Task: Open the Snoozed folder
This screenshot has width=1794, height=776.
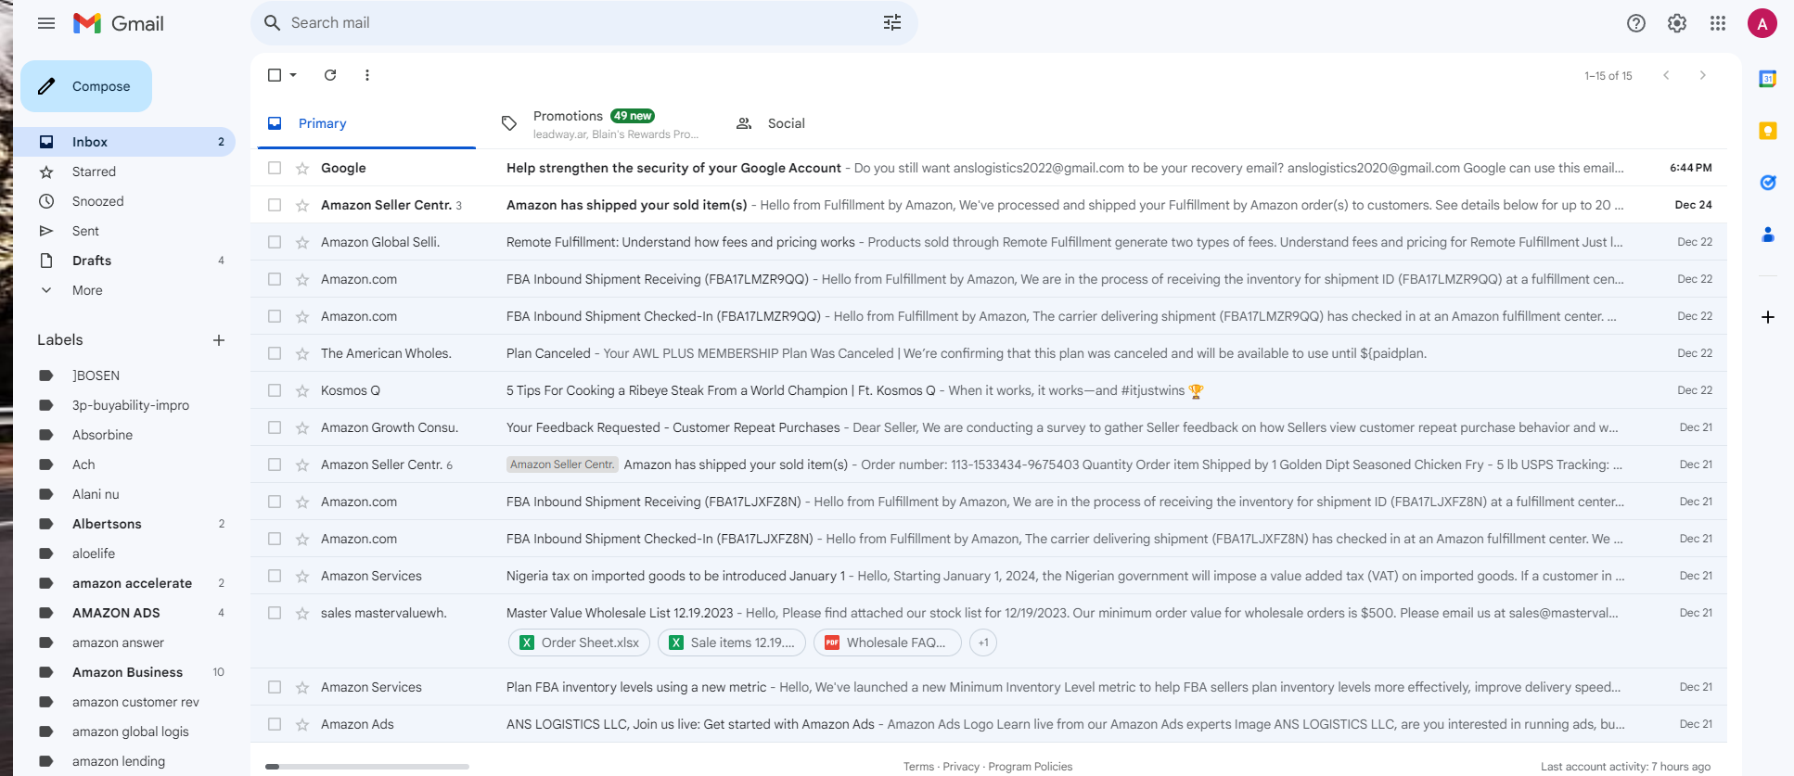Action: tap(124, 201)
